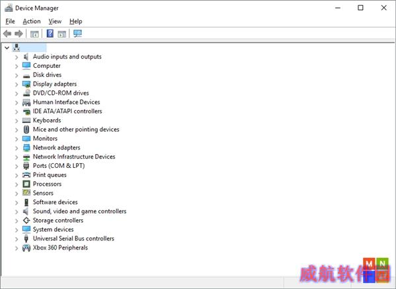Click the Forward arrow toolbar button
396x289 pixels.
[18, 34]
